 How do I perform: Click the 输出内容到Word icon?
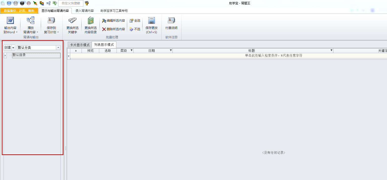(10, 21)
